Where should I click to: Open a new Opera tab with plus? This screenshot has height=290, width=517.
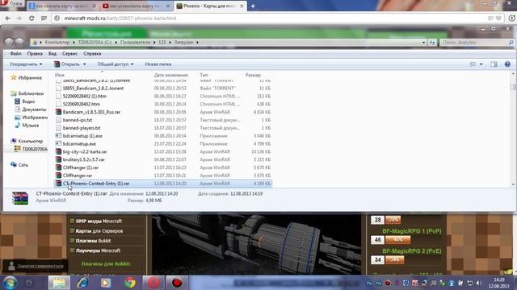coord(253,6)
